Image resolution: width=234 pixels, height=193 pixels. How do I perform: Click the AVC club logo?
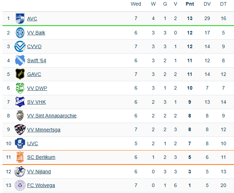[x=20, y=19]
